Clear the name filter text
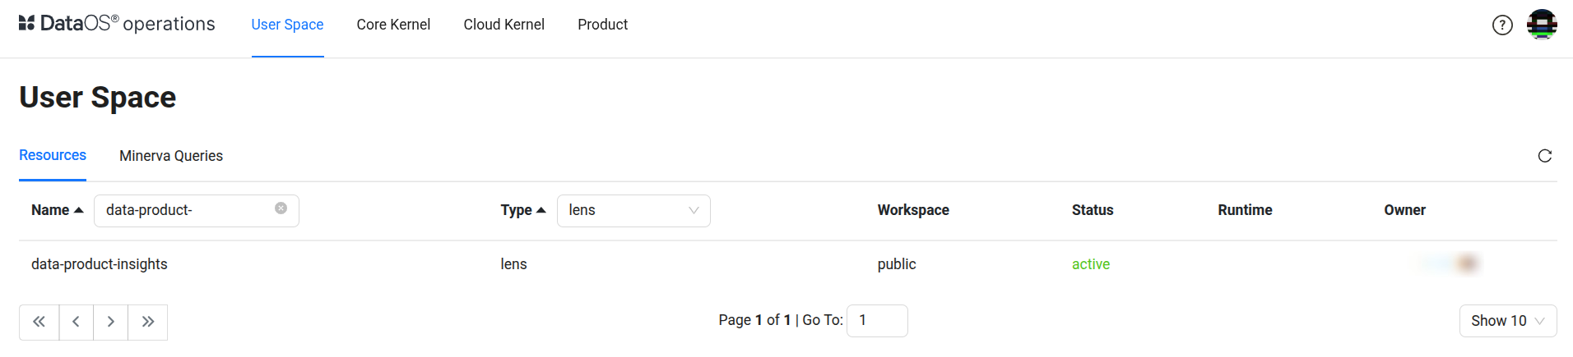Screen dimensions: 1573x357 click(281, 208)
